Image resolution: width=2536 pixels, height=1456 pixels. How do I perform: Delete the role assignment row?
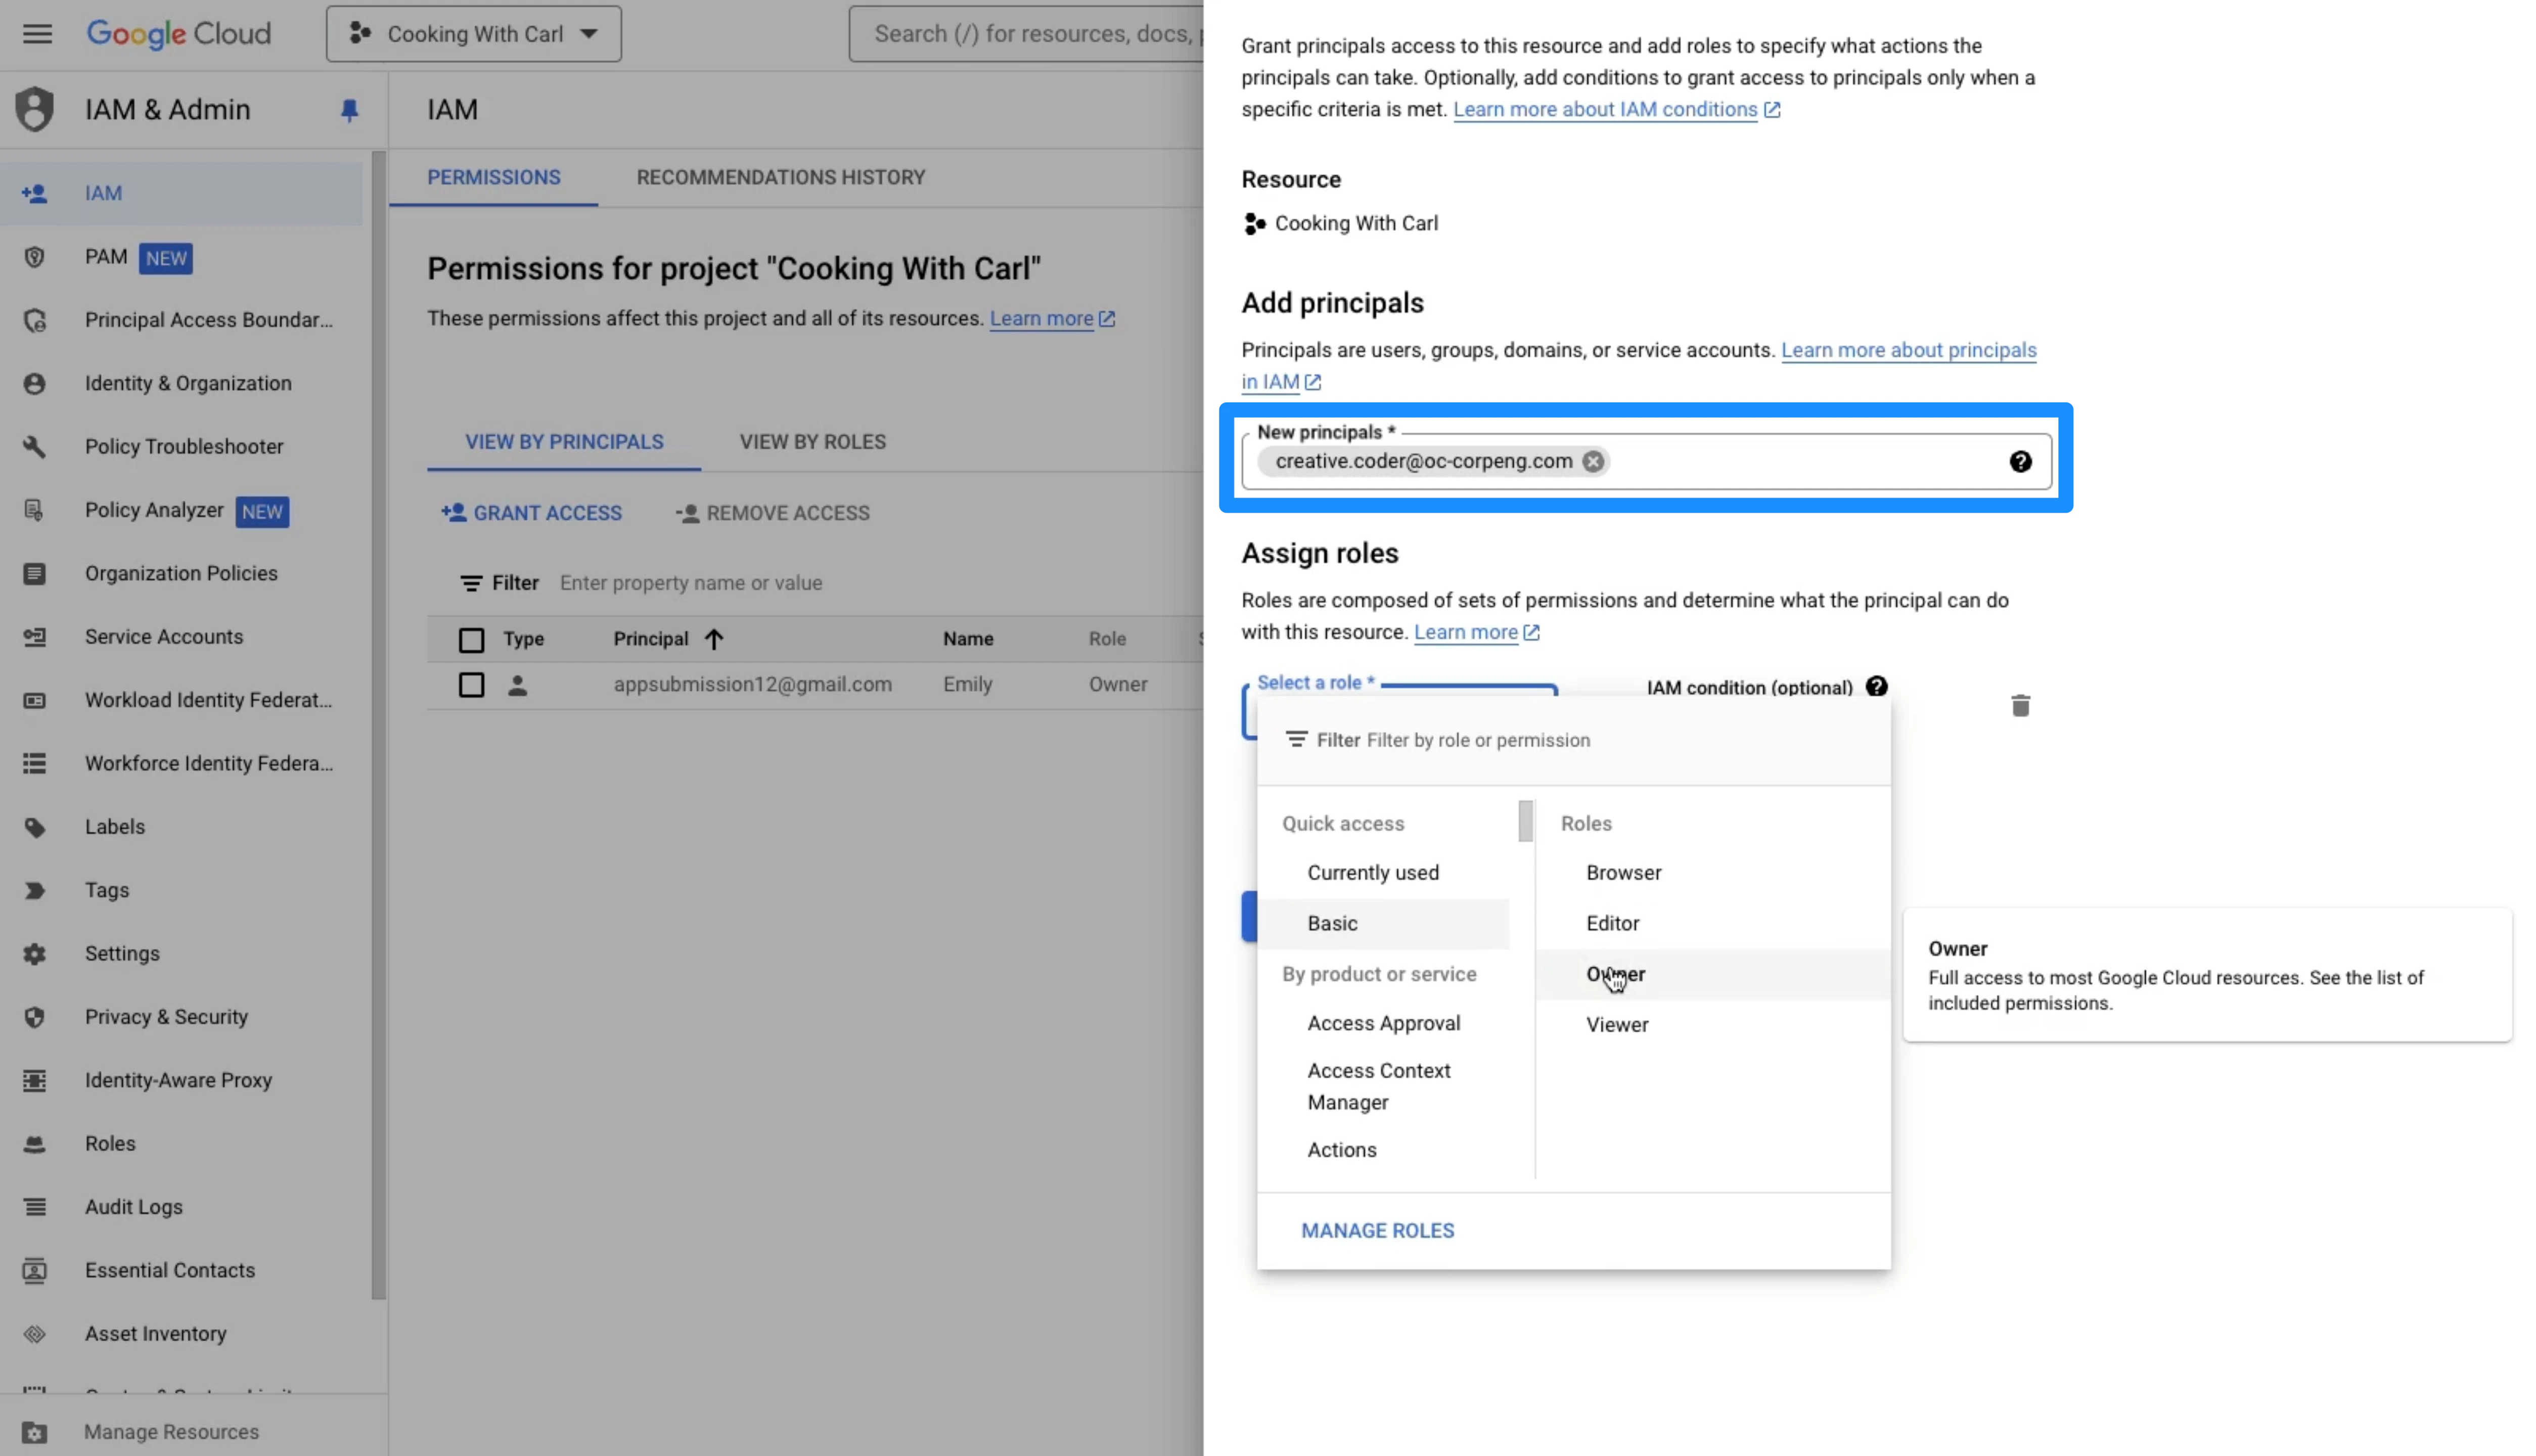pos(2020,705)
